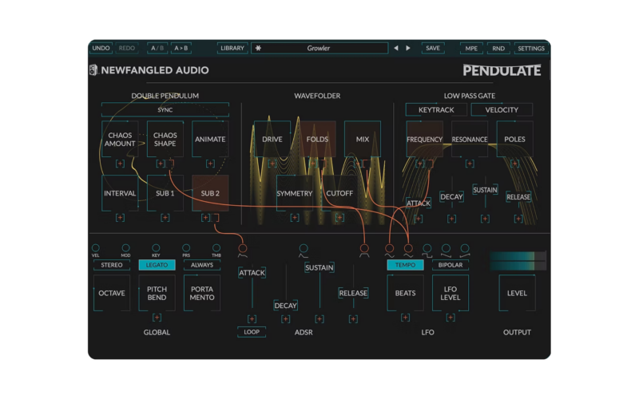Click the VEL modulation source circle
Viewport: 639px width, 399px height.
click(x=96, y=248)
